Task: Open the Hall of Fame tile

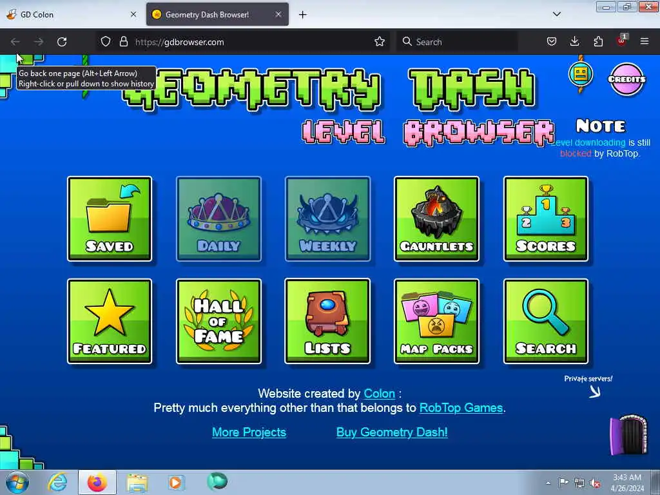Action: click(x=218, y=321)
